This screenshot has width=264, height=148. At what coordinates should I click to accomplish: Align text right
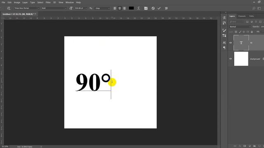coord(124,8)
